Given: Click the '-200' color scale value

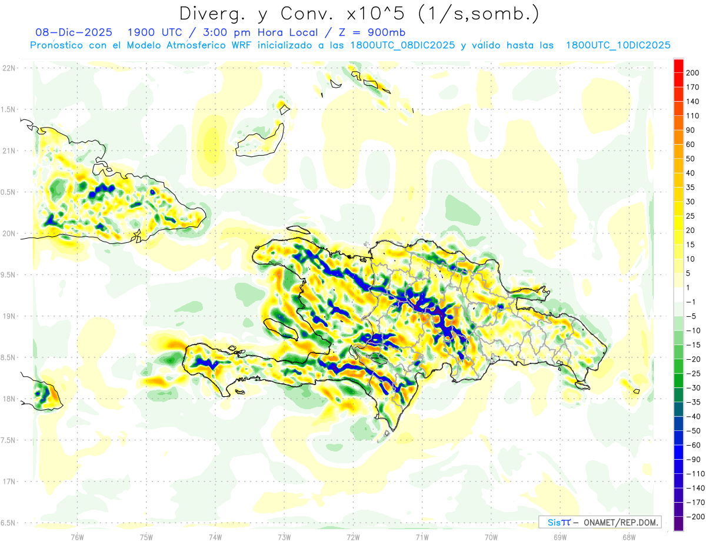Looking at the screenshot, I should click(695, 516).
